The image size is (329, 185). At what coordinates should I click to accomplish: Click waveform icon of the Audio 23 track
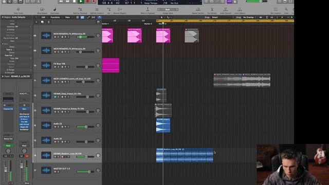pyautogui.click(x=46, y=125)
